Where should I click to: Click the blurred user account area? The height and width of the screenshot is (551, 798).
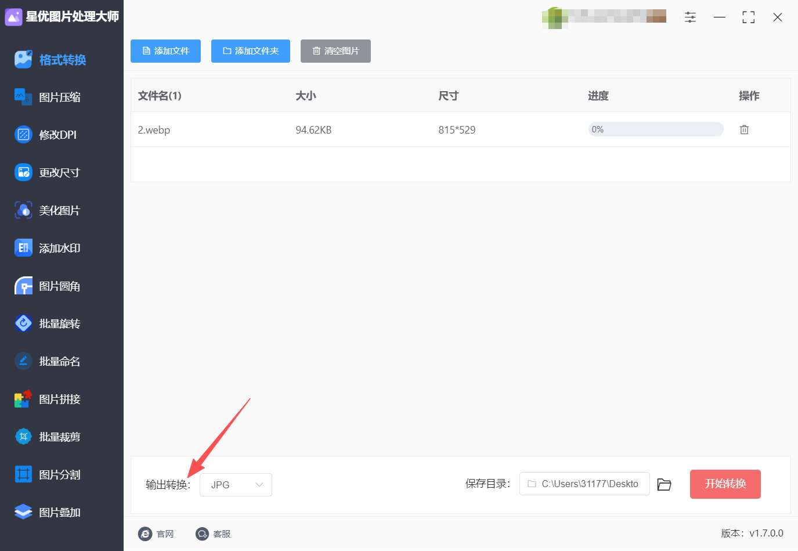tap(604, 17)
